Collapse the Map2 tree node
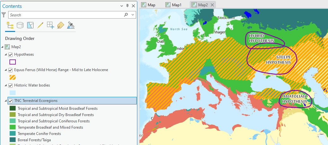Image resolution: width=328 pixels, height=145 pixels. (3, 47)
